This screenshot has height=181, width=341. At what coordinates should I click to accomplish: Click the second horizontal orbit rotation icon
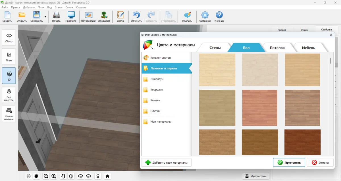point(88,176)
